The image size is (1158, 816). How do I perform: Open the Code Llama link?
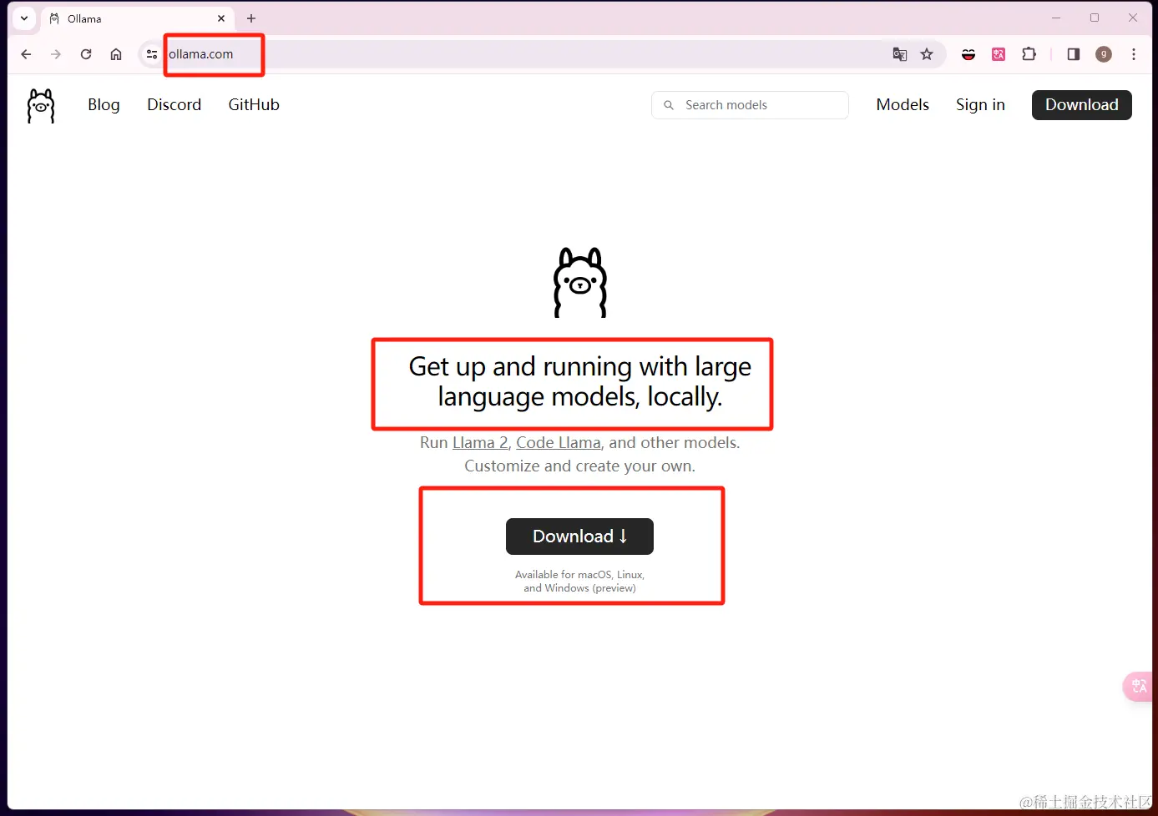pos(559,443)
